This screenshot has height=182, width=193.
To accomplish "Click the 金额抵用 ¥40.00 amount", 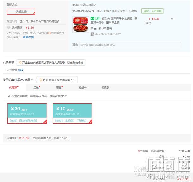I will [x=24, y=138].
